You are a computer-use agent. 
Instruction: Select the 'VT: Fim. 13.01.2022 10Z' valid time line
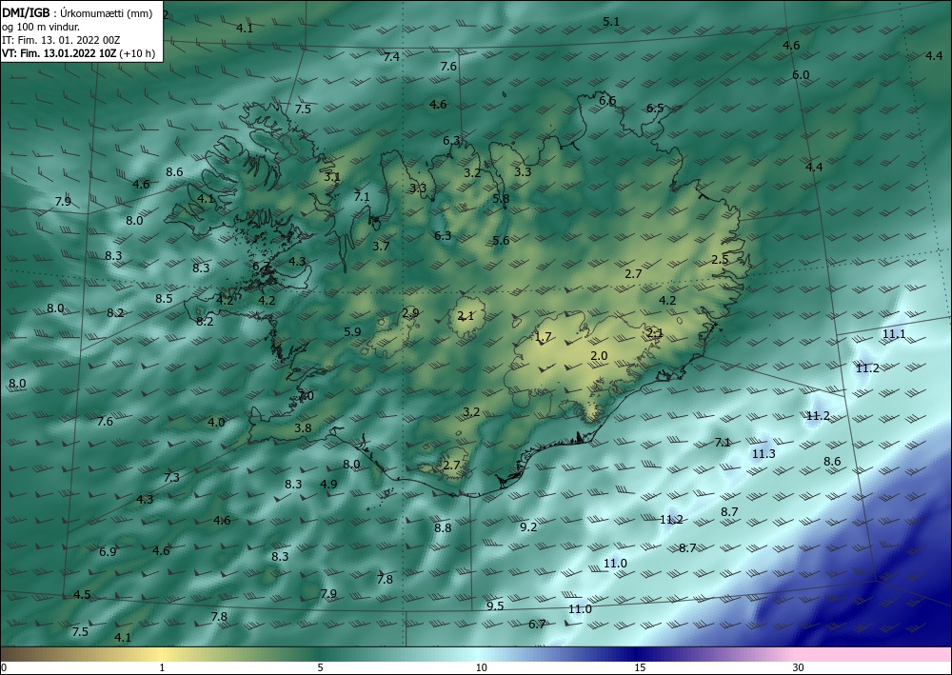click(x=59, y=53)
